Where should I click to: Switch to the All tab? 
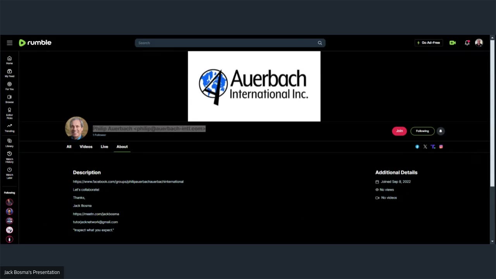coord(69,147)
